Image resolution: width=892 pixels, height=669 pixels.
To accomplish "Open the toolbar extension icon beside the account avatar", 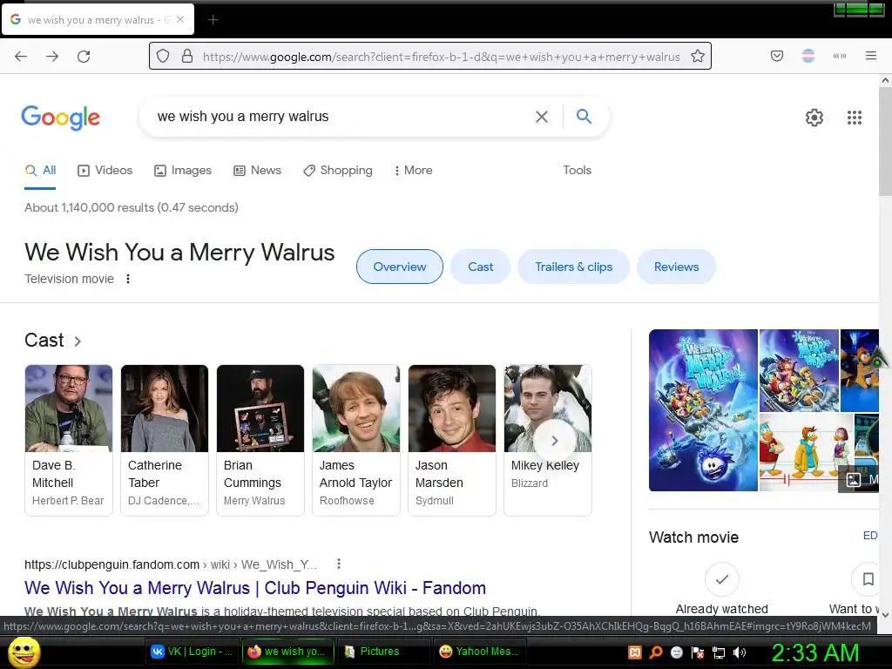I will tap(840, 56).
